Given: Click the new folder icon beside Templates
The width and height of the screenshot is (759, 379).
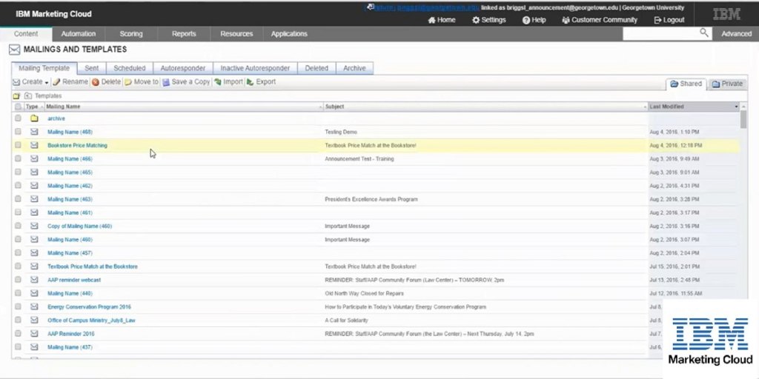Looking at the screenshot, I should coord(16,95).
